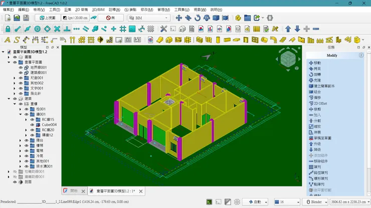Enable snap to perpendicular

pyautogui.click(x=67, y=29)
